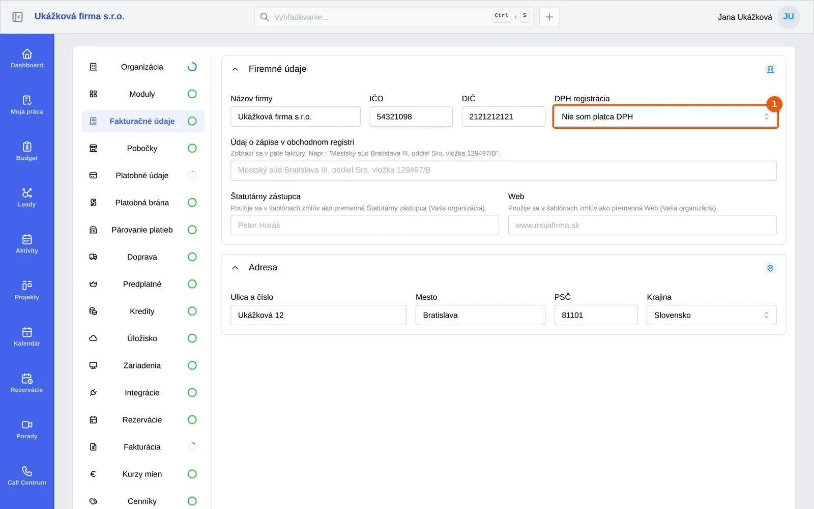Toggle the Platobná brána status circle
Viewport: 814px width, 509px height.
click(192, 203)
